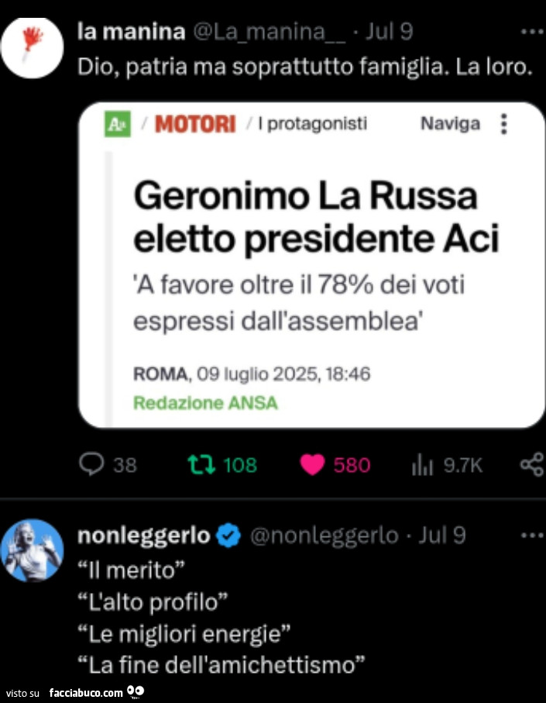Viewport: 546px width, 703px height.
Task: Go to the MOTORI section
Action: [195, 124]
